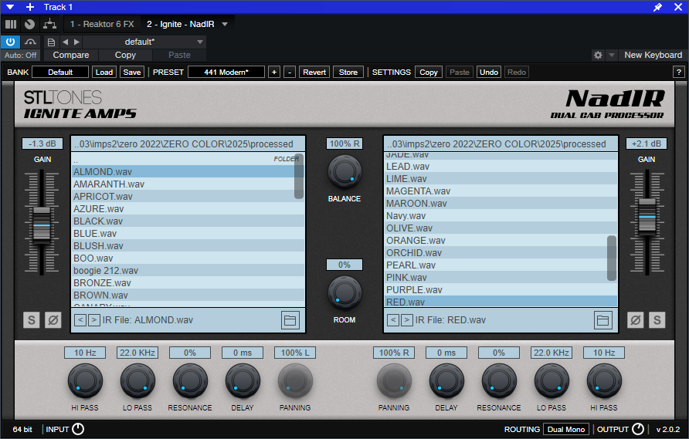Open the channel editor bars icon

click(11, 24)
